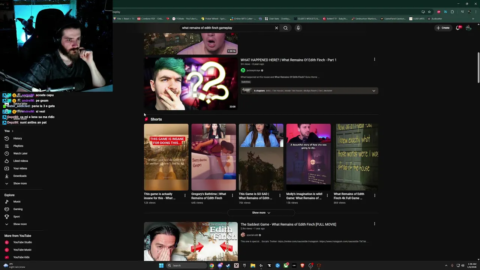Open the You section chevron
This screenshot has height=270, width=480.
coord(12,131)
